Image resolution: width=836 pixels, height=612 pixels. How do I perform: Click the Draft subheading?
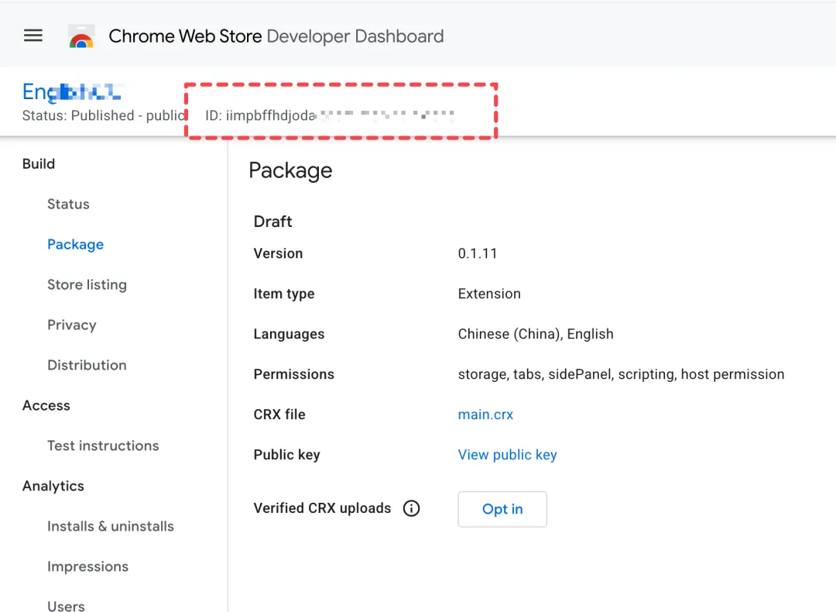click(x=273, y=222)
